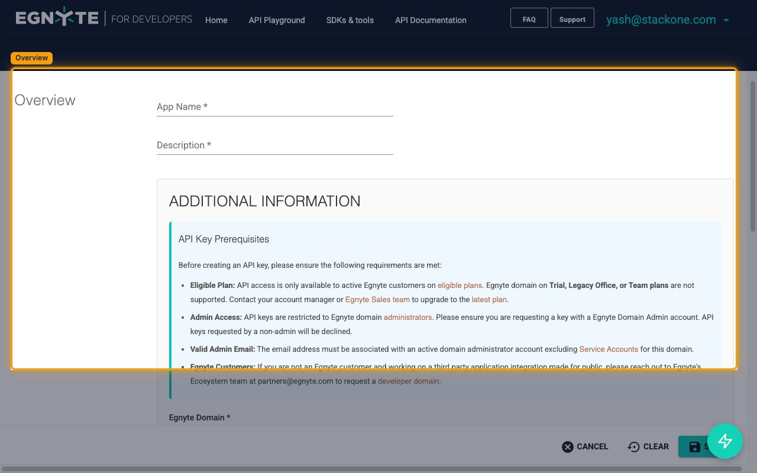Click the Overview section heading
Viewport: 757px width, 473px height.
tap(45, 100)
